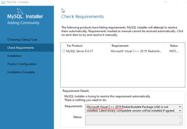Click the Requirement Details group label
The image size is (187, 129).
(x=76, y=91)
